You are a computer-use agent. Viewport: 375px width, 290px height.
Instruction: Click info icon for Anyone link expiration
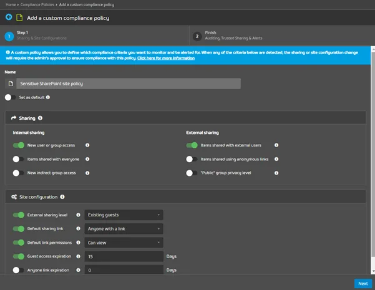click(x=78, y=270)
